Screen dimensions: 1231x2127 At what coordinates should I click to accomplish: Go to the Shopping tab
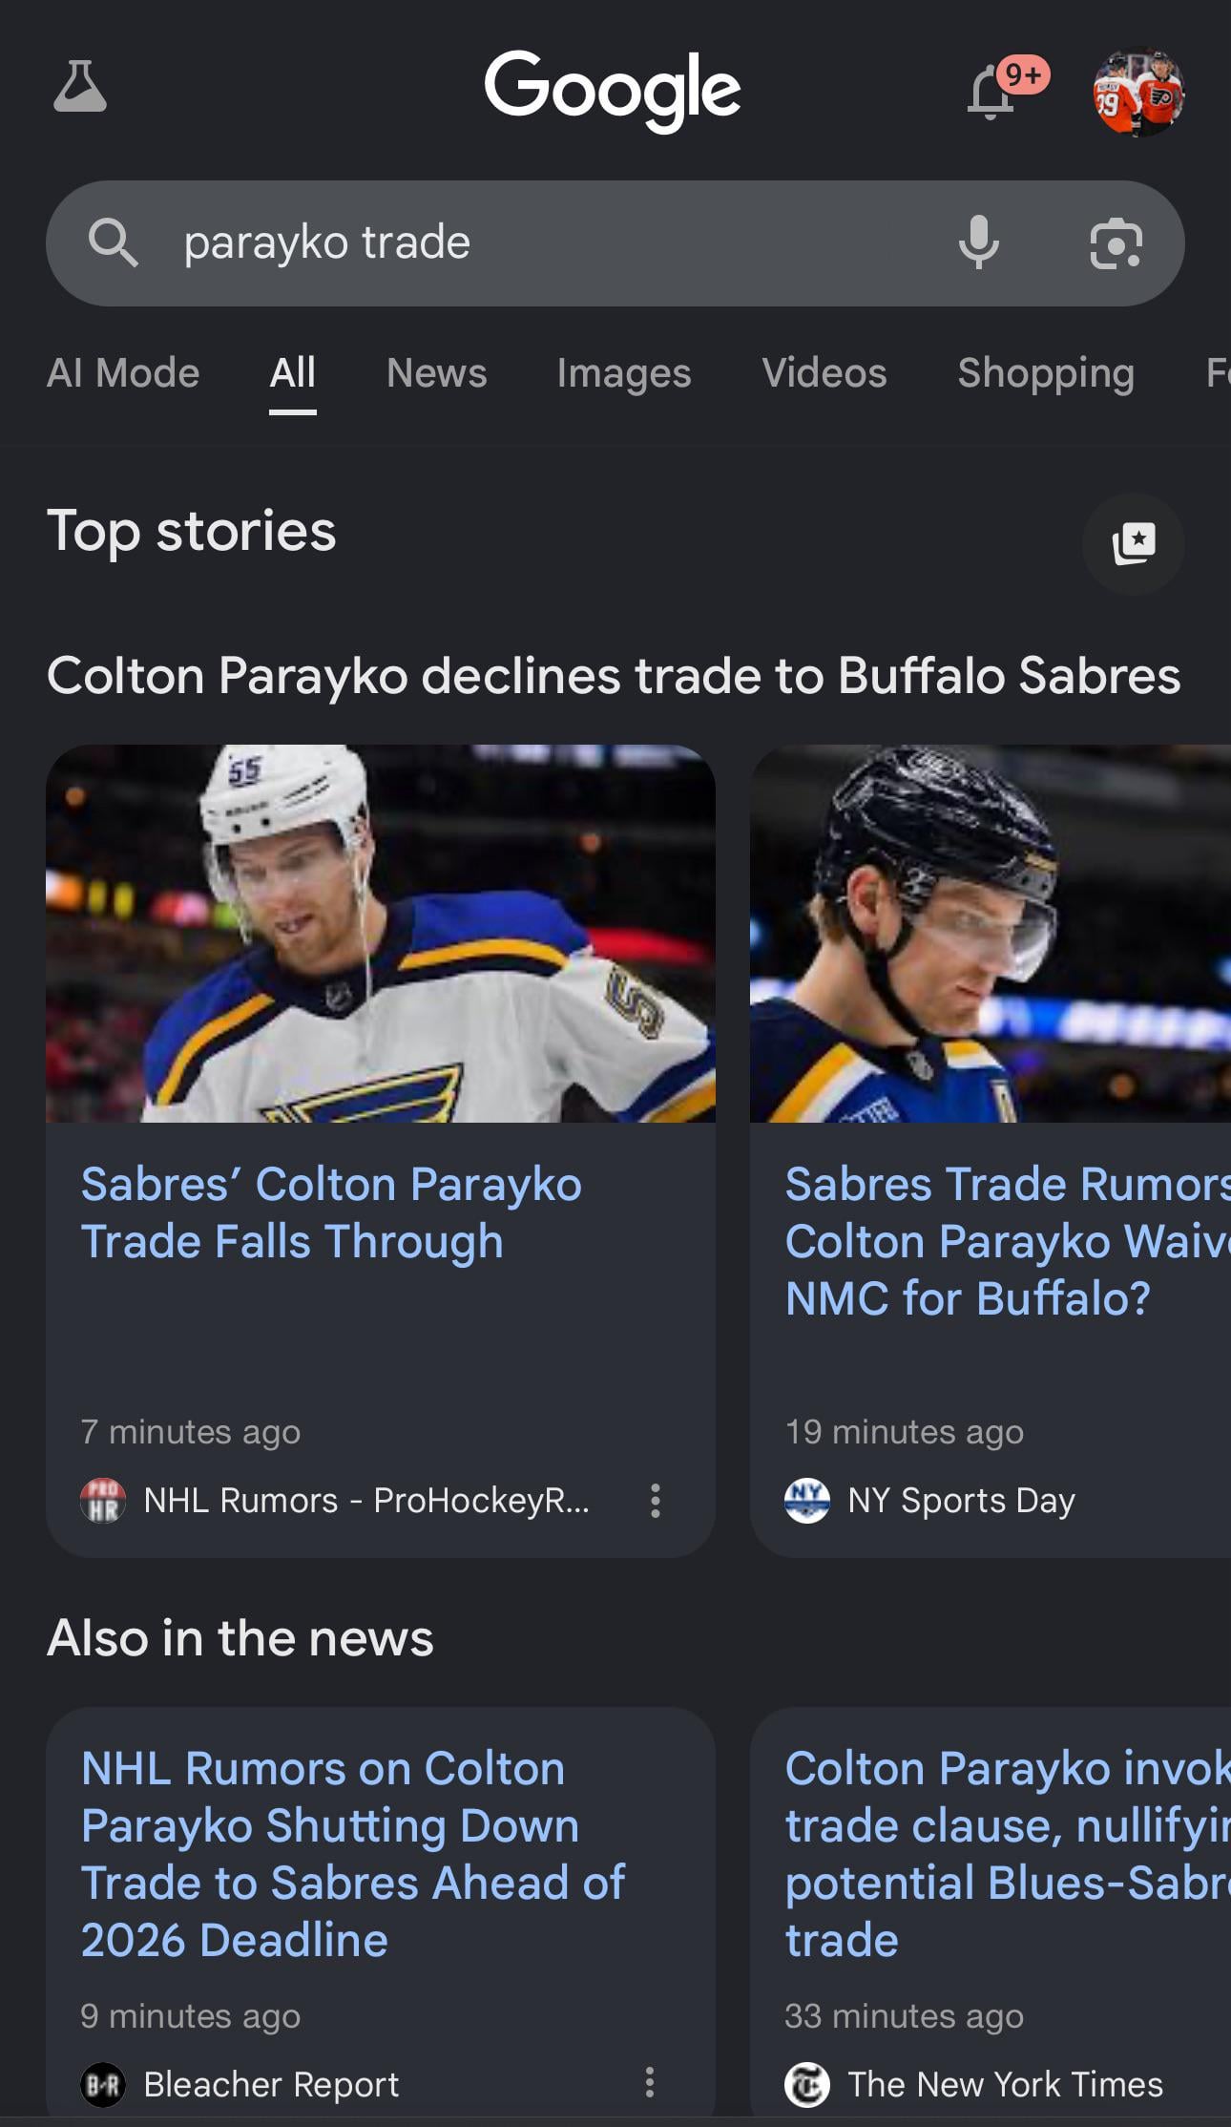pyautogui.click(x=1045, y=373)
